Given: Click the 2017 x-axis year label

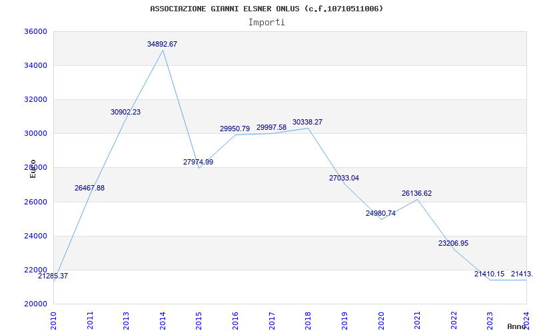Looking at the screenshot, I should [272, 320].
